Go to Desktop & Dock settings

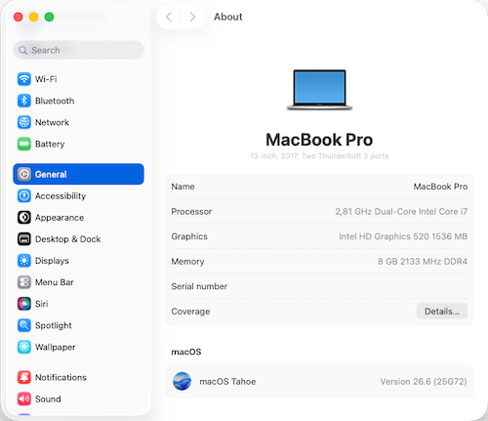point(78,239)
